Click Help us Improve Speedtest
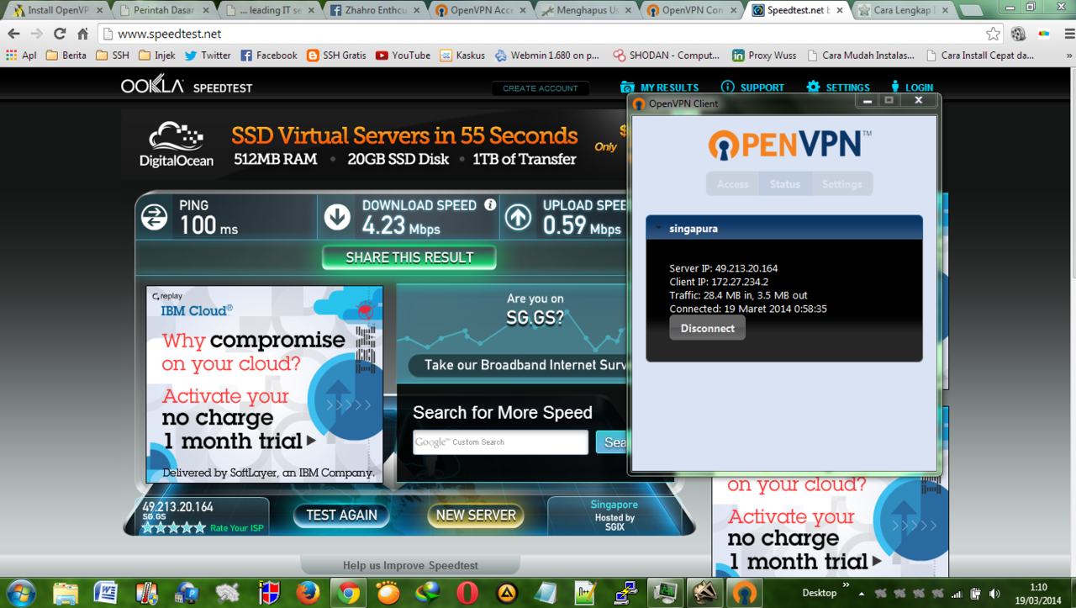Screen dimensions: 1076x608 (410, 566)
